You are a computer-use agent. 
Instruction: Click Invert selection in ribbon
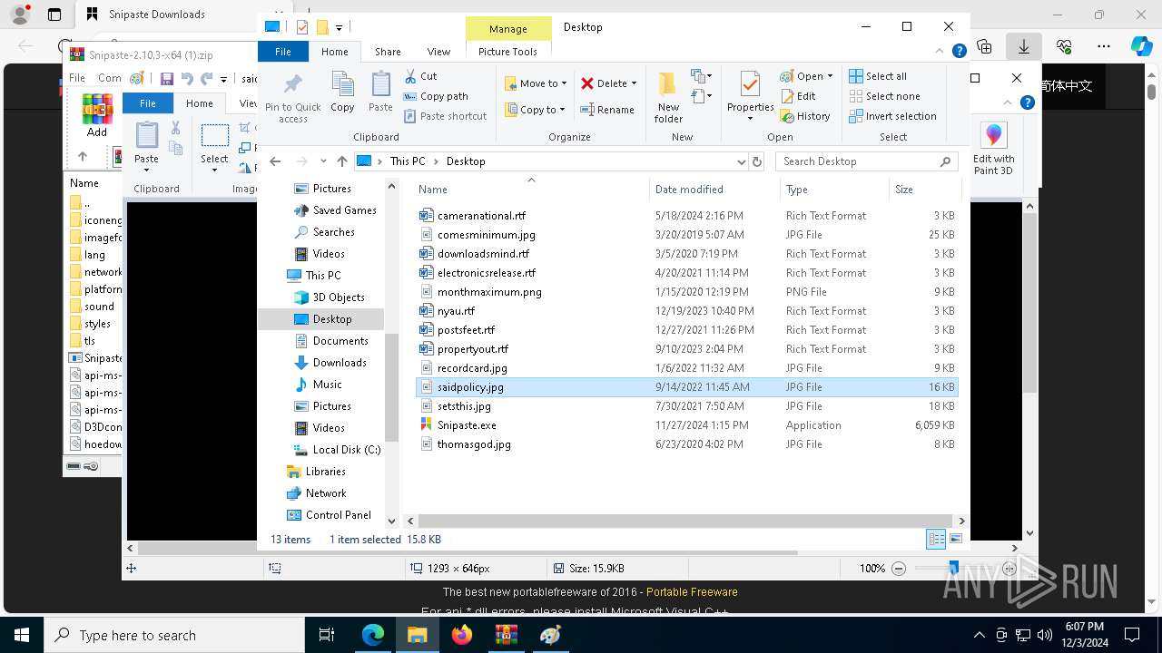(892, 116)
